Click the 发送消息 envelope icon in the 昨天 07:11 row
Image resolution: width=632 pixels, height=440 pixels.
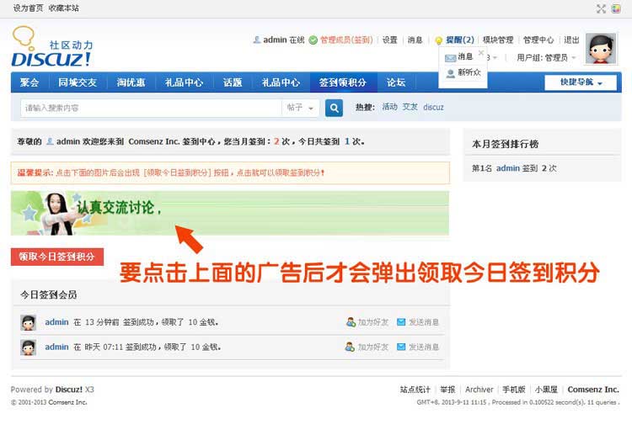click(x=401, y=347)
